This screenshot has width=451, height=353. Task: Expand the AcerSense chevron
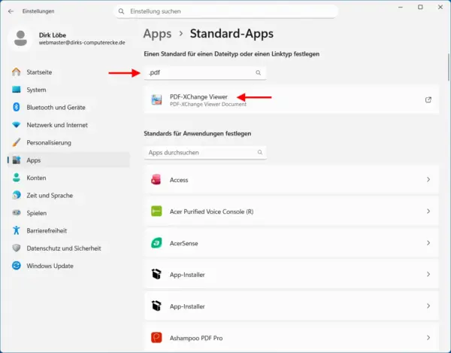(428, 242)
